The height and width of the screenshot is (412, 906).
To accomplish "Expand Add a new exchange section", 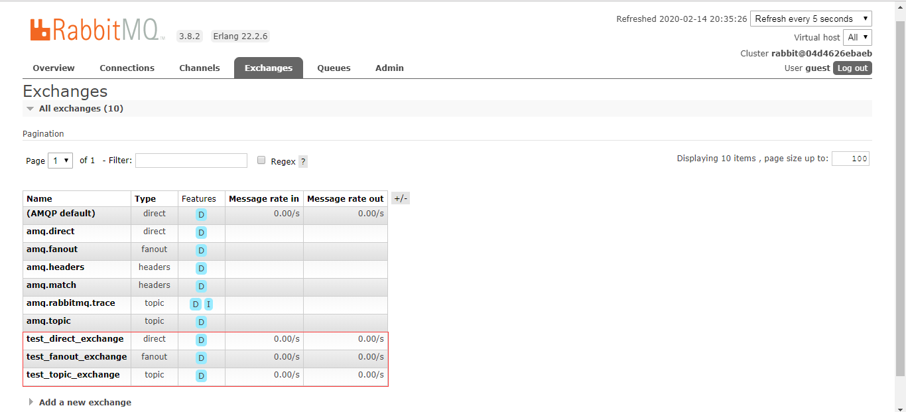I will click(x=80, y=402).
